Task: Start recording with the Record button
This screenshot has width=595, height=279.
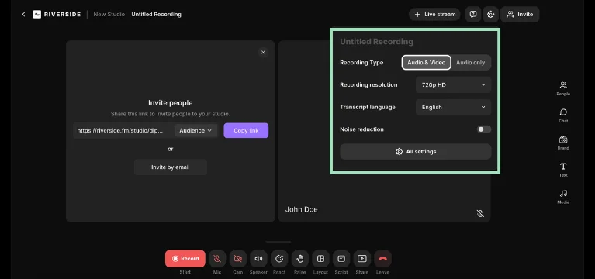Action: pos(185,259)
